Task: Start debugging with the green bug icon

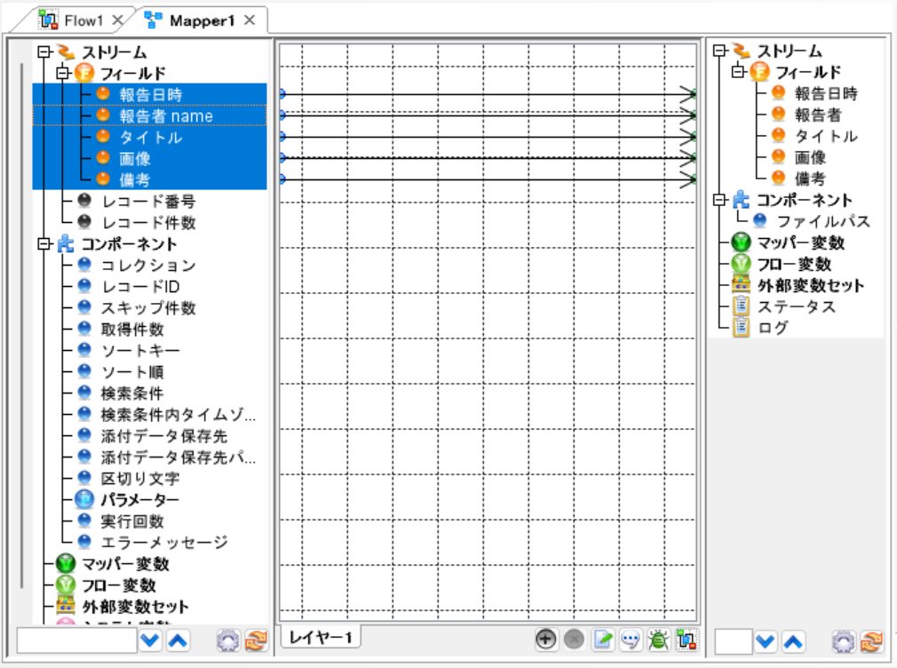Action: tap(659, 640)
